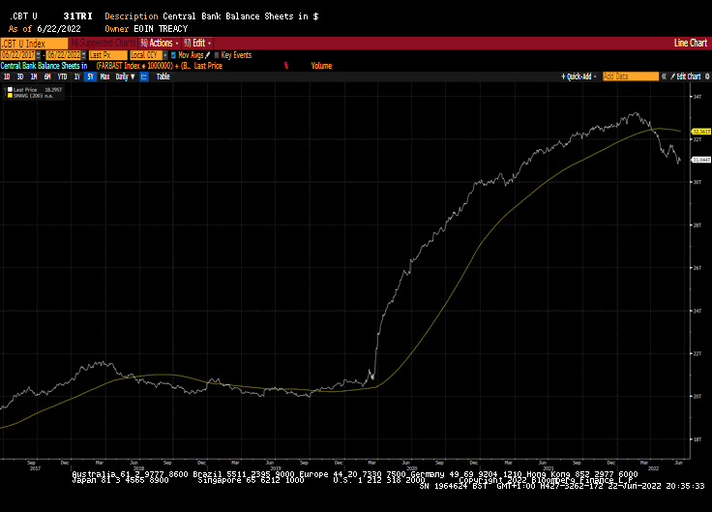The image size is (712, 512).
Task: Click the Edit Chart button
Action: [x=686, y=76]
